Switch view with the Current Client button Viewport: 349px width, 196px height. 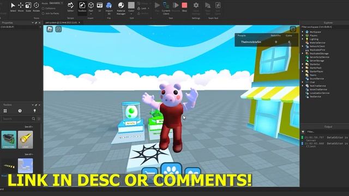click(166, 9)
